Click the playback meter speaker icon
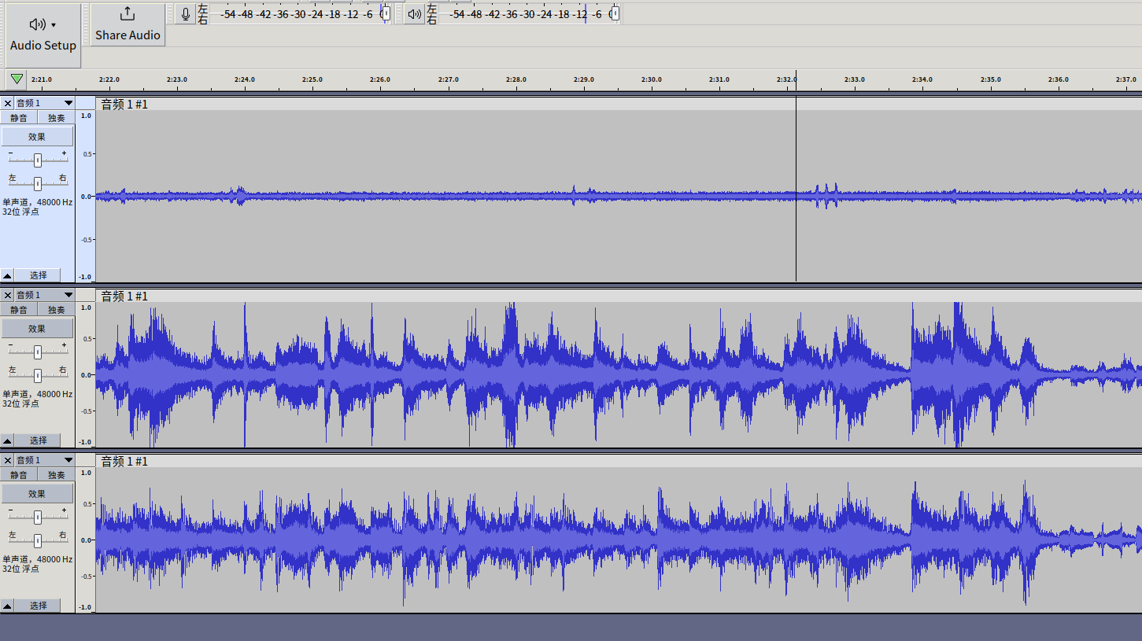 coord(415,14)
